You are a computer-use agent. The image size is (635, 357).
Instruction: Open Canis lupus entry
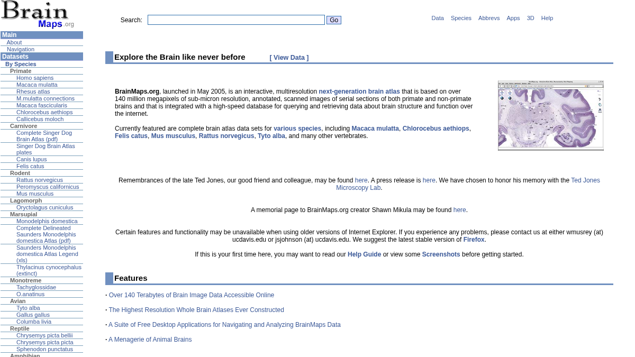[31, 159]
